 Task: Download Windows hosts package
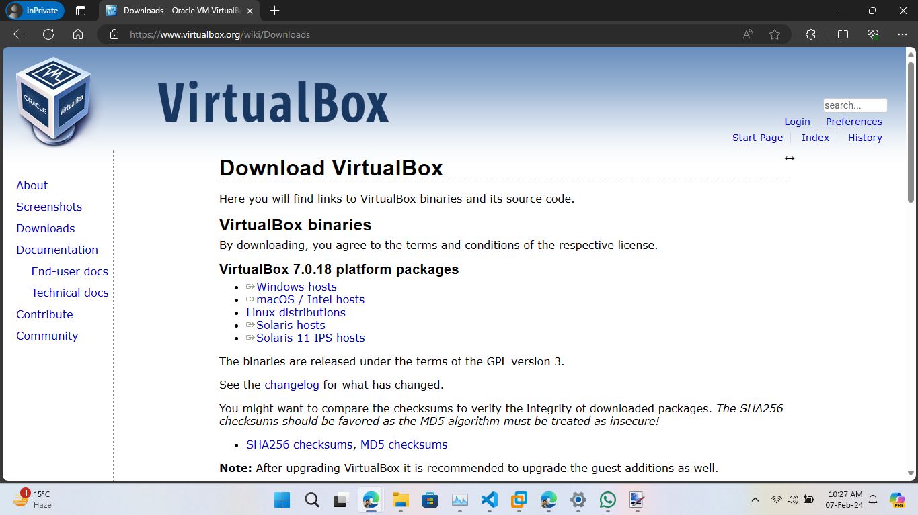coord(297,287)
